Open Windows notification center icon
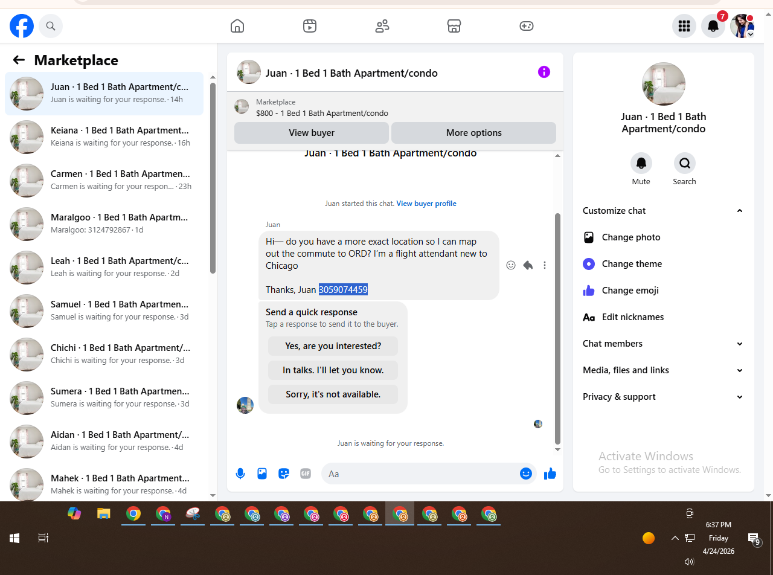Image resolution: width=773 pixels, height=575 pixels. [754, 539]
